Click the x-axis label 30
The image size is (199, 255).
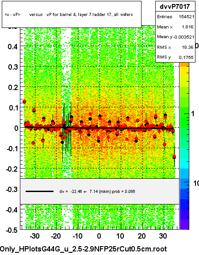click(163, 236)
